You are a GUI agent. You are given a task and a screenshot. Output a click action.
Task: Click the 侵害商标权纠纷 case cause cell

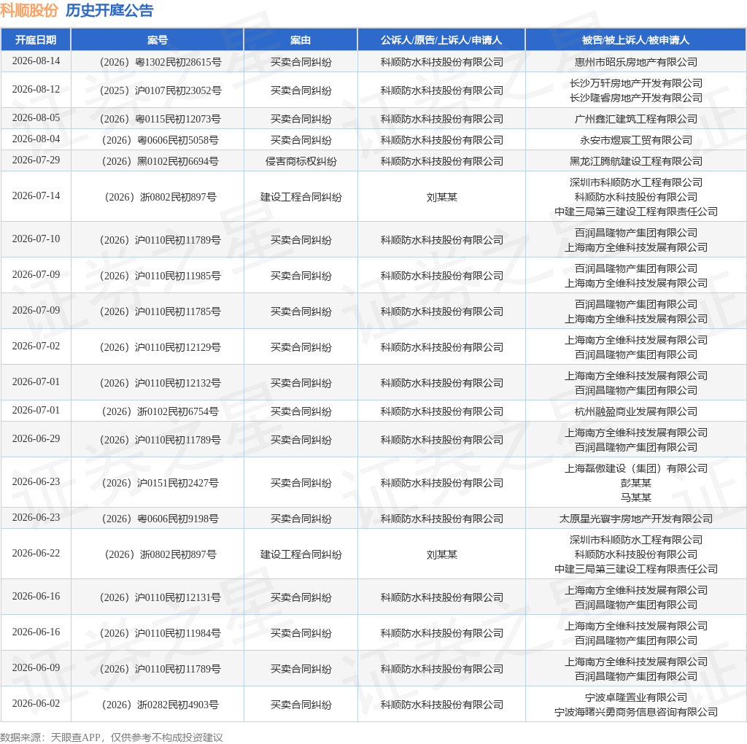point(301,161)
